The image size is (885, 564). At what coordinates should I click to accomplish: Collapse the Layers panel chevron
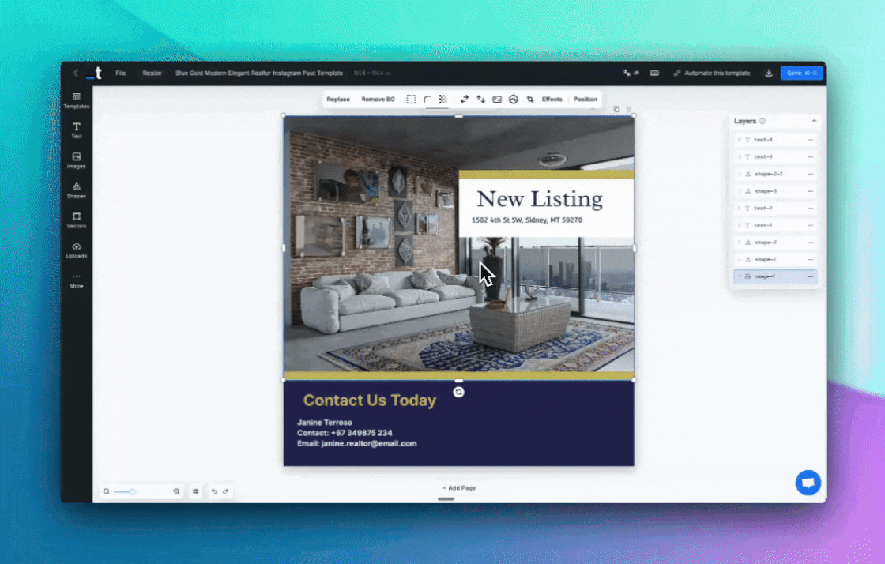coord(814,121)
